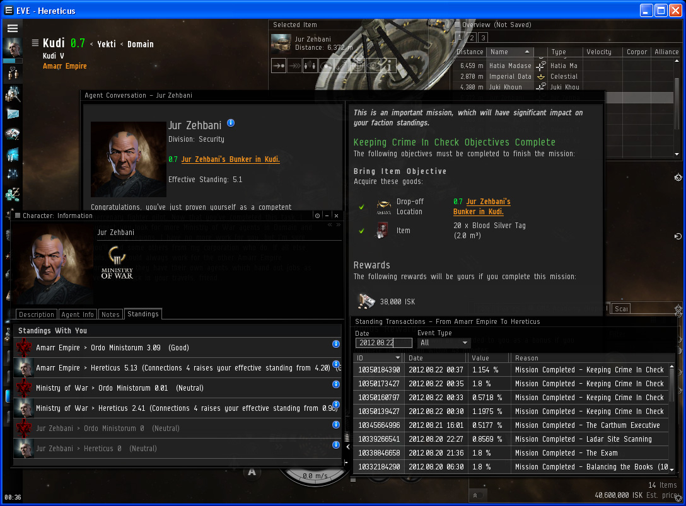686x506 pixels.
Task: Info icon on Ministry of War > Ordo Ministorum row
Action: point(336,384)
